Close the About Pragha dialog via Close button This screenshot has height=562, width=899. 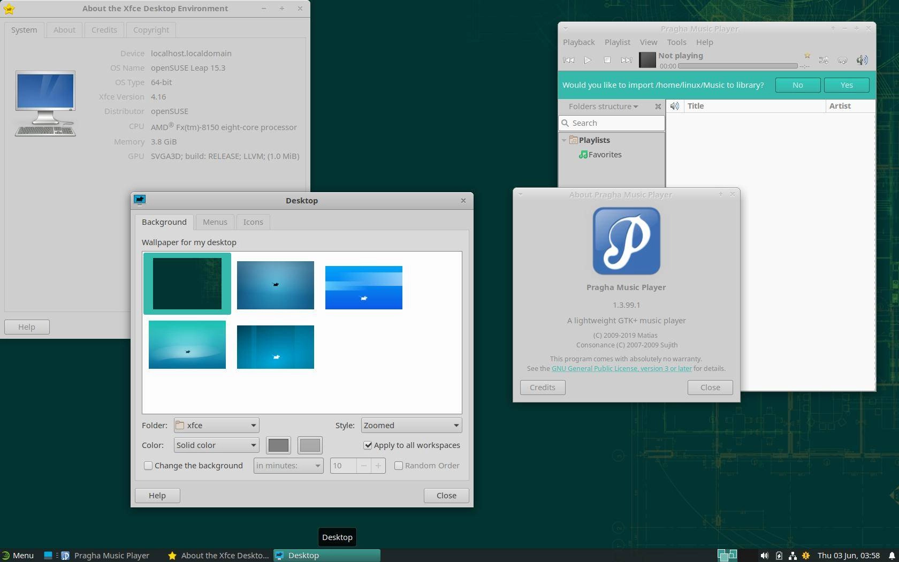click(710, 388)
